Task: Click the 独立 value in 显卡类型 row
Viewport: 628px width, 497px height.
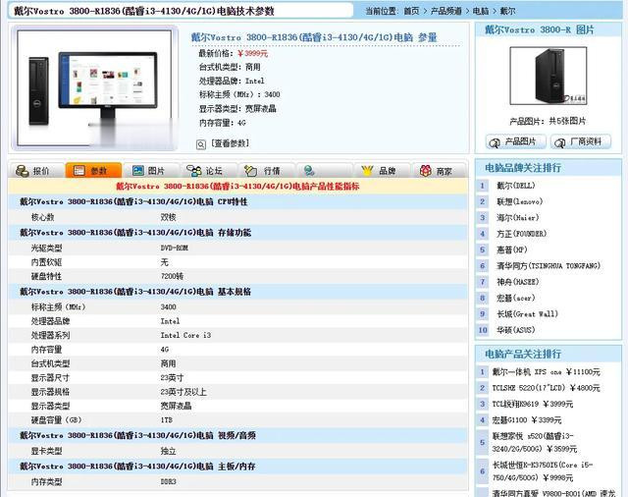Action: coord(168,451)
